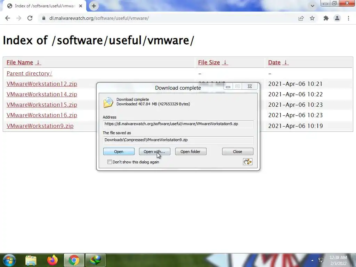This screenshot has height=267, width=356.
Task: Go back using the browser back arrow
Action: [x=8, y=18]
